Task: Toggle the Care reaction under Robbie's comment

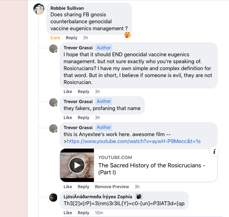Action: [55, 38]
